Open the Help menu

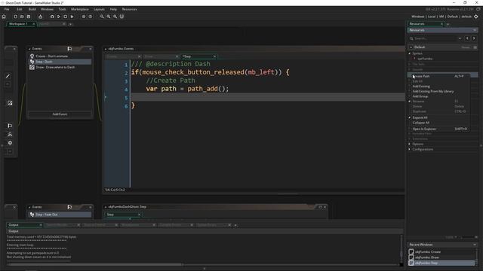[x=113, y=9]
